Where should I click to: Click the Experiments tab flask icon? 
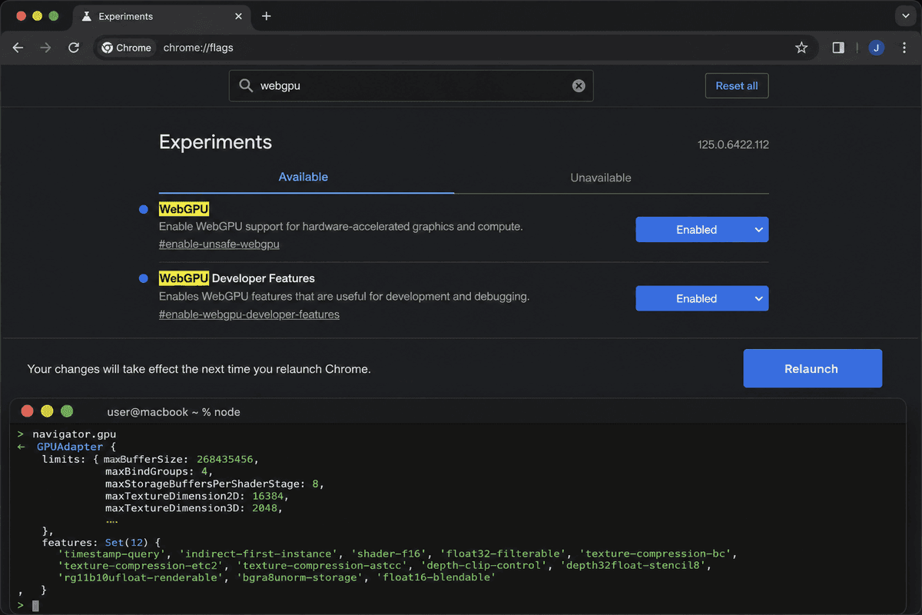86,16
